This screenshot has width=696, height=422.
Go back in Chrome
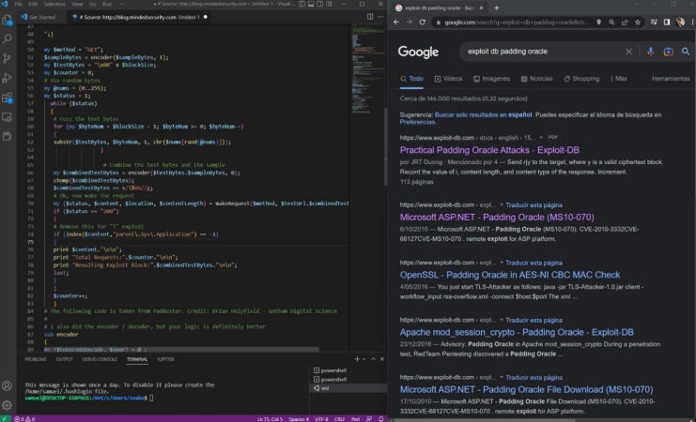396,23
